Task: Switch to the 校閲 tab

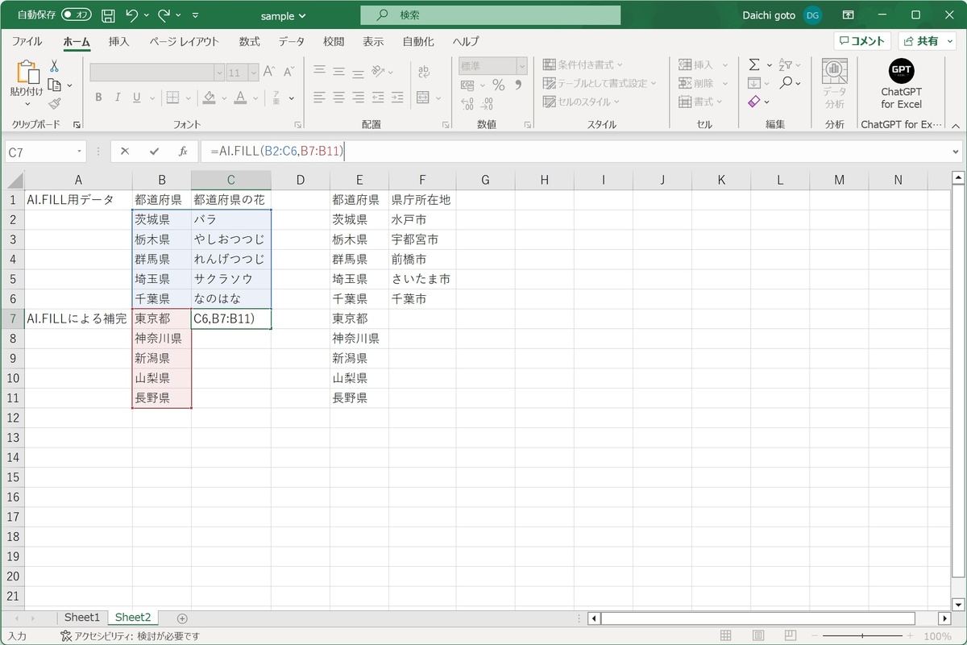Action: [334, 41]
